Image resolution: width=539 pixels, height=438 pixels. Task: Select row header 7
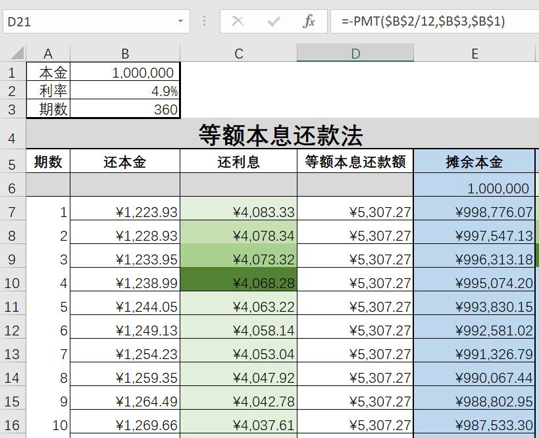[13, 210]
